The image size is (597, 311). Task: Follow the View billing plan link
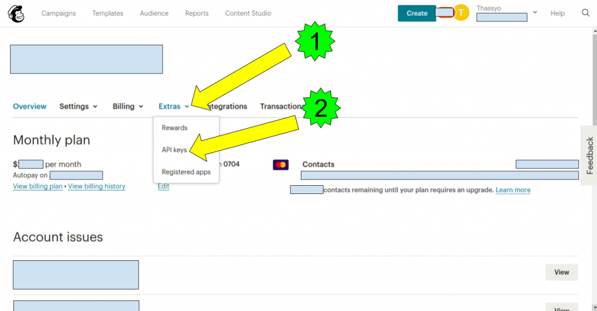37,186
